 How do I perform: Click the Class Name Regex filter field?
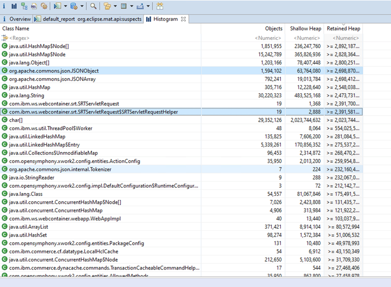100,38
